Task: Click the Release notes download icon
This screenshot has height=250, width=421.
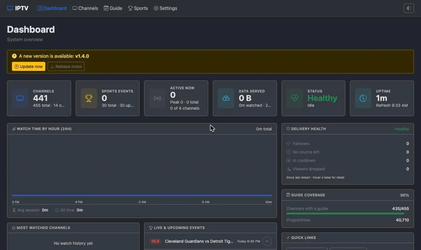Action: [52, 66]
